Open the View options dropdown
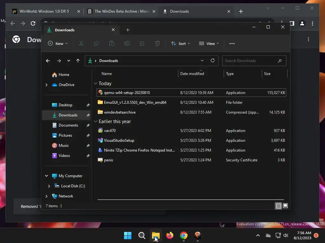 pyautogui.click(x=209, y=44)
